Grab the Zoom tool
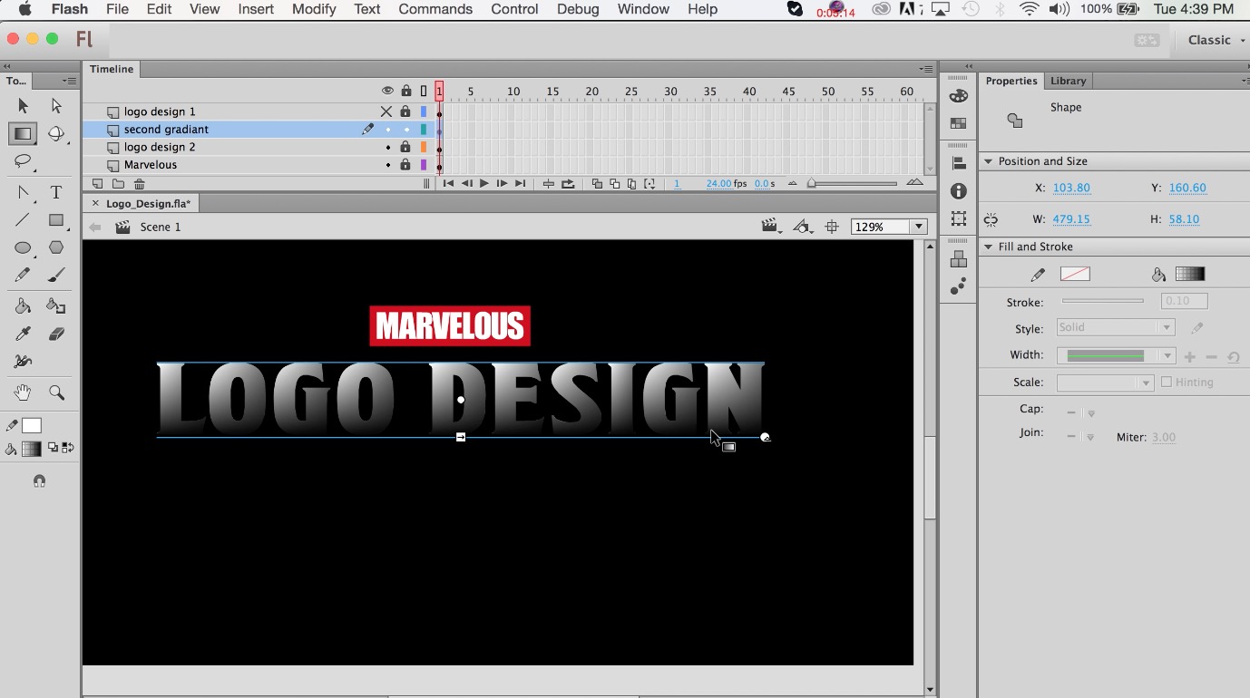The height and width of the screenshot is (698, 1250). pos(56,393)
